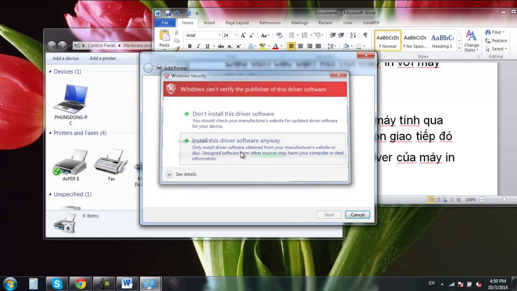Switch to the Review tab
The width and height of the screenshot is (517, 291).
click(325, 23)
